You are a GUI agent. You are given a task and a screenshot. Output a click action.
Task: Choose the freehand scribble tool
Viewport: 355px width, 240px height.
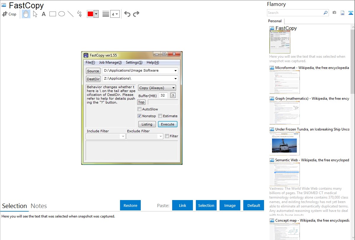pos(79,14)
